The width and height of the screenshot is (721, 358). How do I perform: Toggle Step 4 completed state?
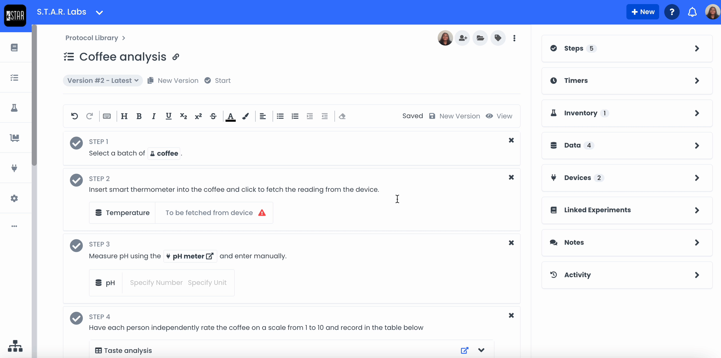click(76, 318)
